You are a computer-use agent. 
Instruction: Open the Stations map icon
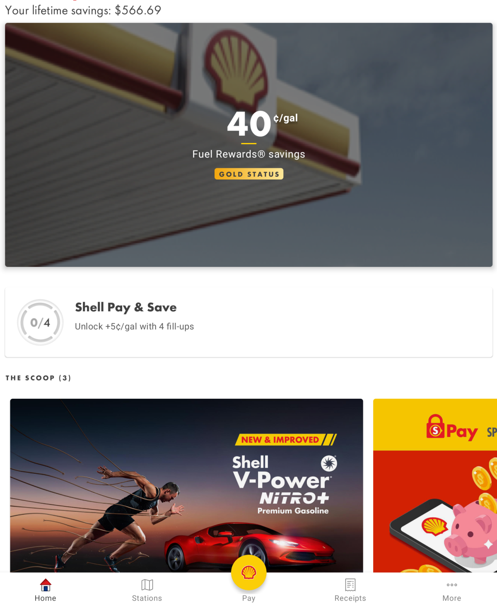pos(147,585)
